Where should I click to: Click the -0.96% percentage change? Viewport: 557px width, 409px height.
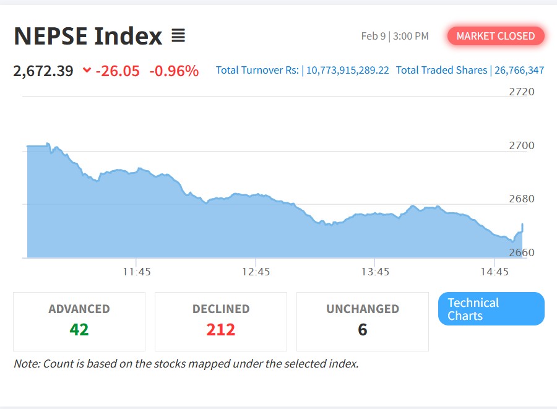pos(174,71)
